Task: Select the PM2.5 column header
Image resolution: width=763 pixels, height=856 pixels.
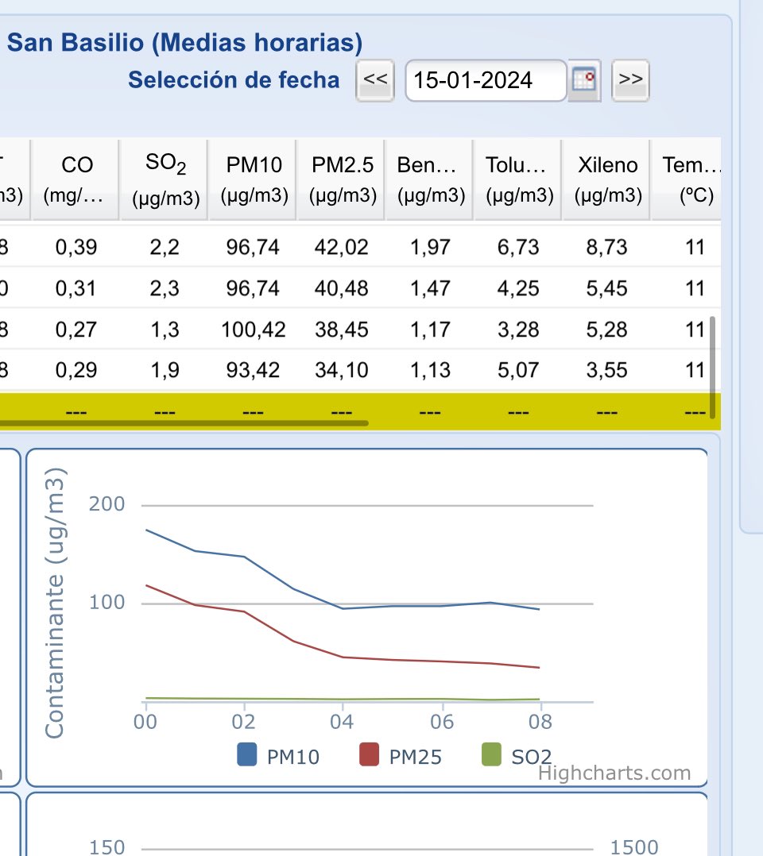Action: [342, 179]
